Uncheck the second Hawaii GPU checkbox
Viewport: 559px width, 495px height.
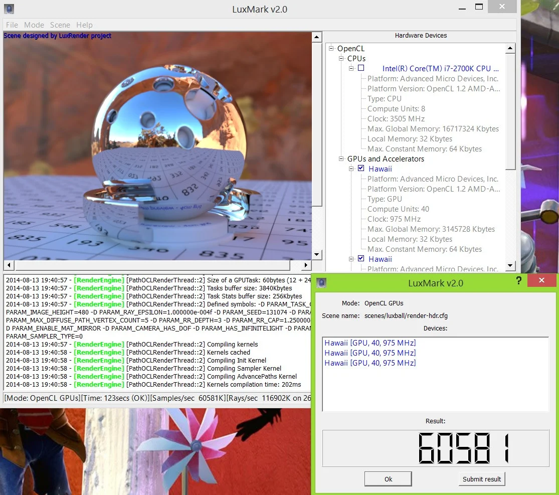click(361, 258)
